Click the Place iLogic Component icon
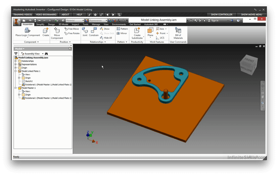278x176 pixels. [28, 30]
